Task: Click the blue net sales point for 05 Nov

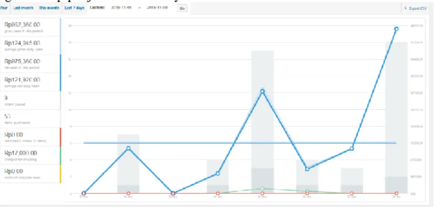Action: coord(263,91)
